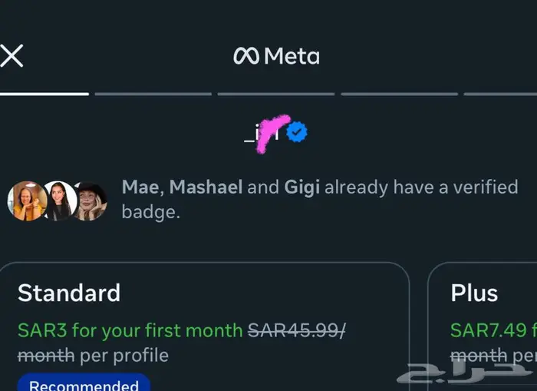Click the Gigi name in the text
This screenshot has width=537, height=391.
(302, 187)
